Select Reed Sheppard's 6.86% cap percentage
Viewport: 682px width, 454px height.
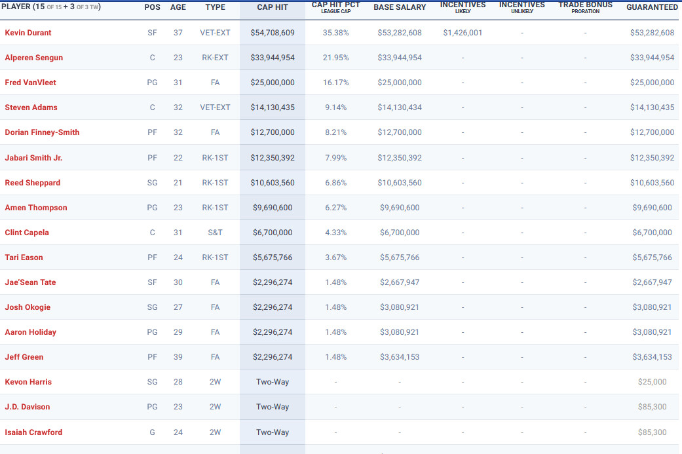coord(336,183)
